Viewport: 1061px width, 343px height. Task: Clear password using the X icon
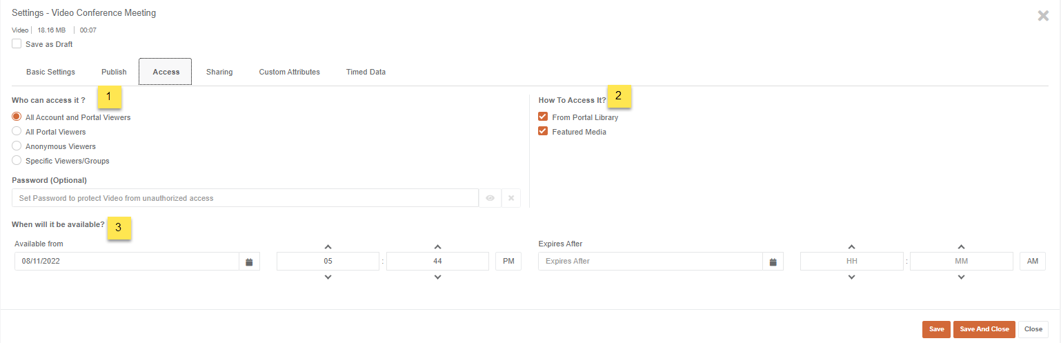511,198
